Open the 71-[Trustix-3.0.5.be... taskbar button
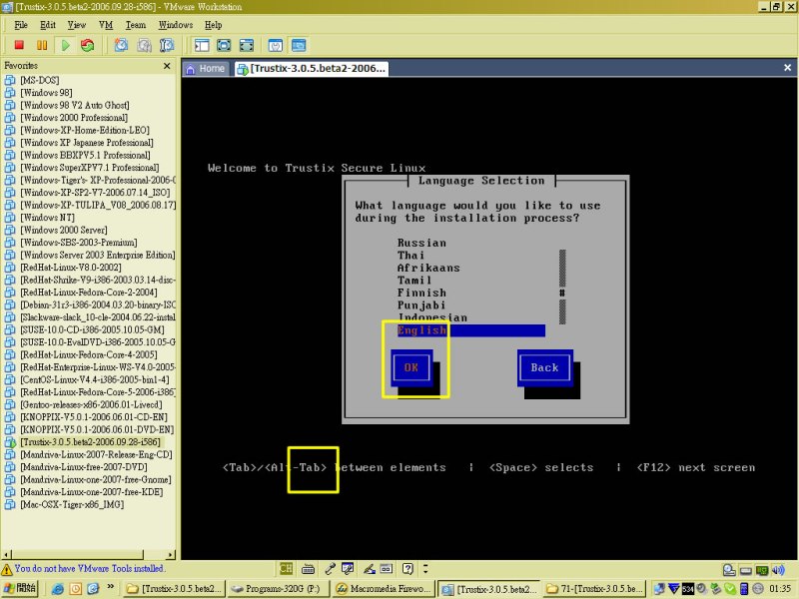Screen dimensions: 799x599 594,589
